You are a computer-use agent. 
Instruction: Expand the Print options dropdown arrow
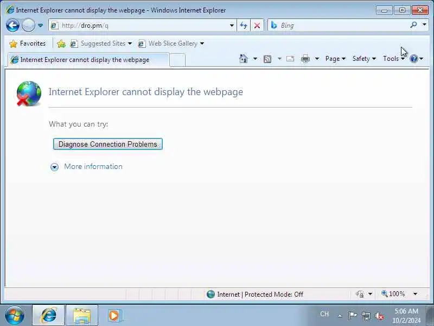pos(317,59)
